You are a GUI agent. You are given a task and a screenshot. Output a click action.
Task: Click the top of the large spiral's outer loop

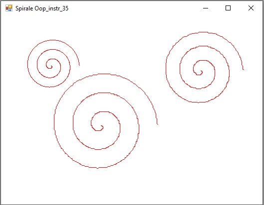pos(104,74)
